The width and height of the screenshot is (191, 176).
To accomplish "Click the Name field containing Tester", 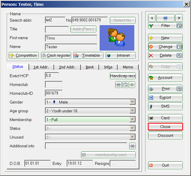I will (x=71, y=47).
